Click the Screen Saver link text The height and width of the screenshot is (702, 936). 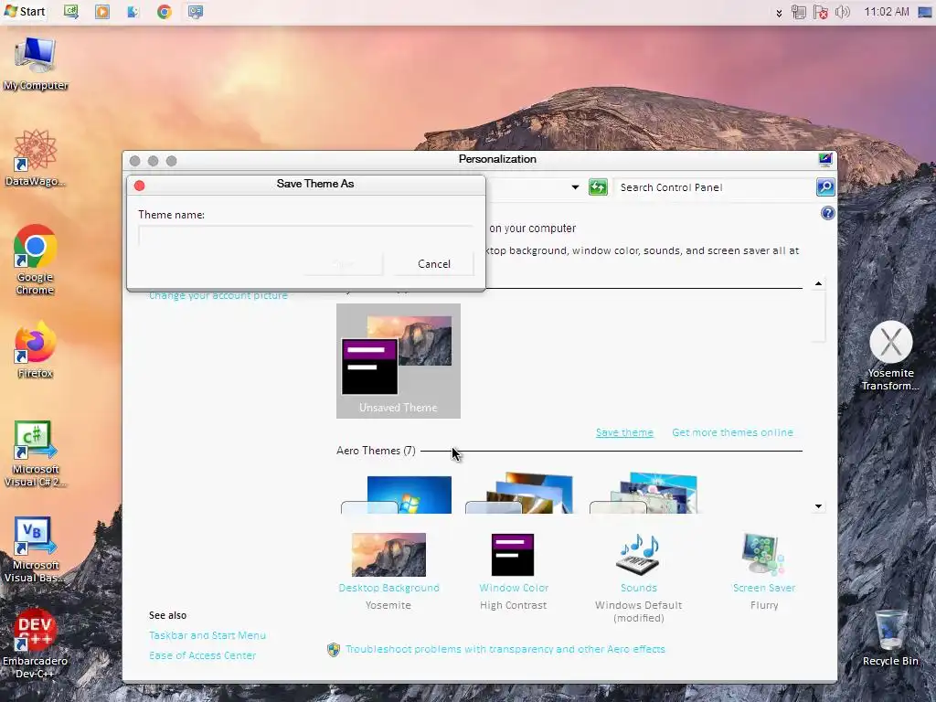[764, 588]
